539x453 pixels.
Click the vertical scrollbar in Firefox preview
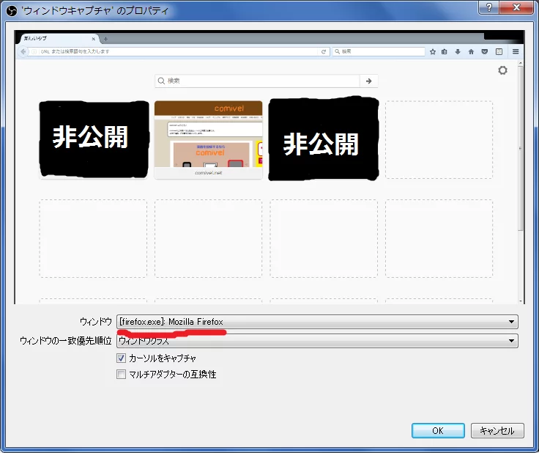(521, 148)
